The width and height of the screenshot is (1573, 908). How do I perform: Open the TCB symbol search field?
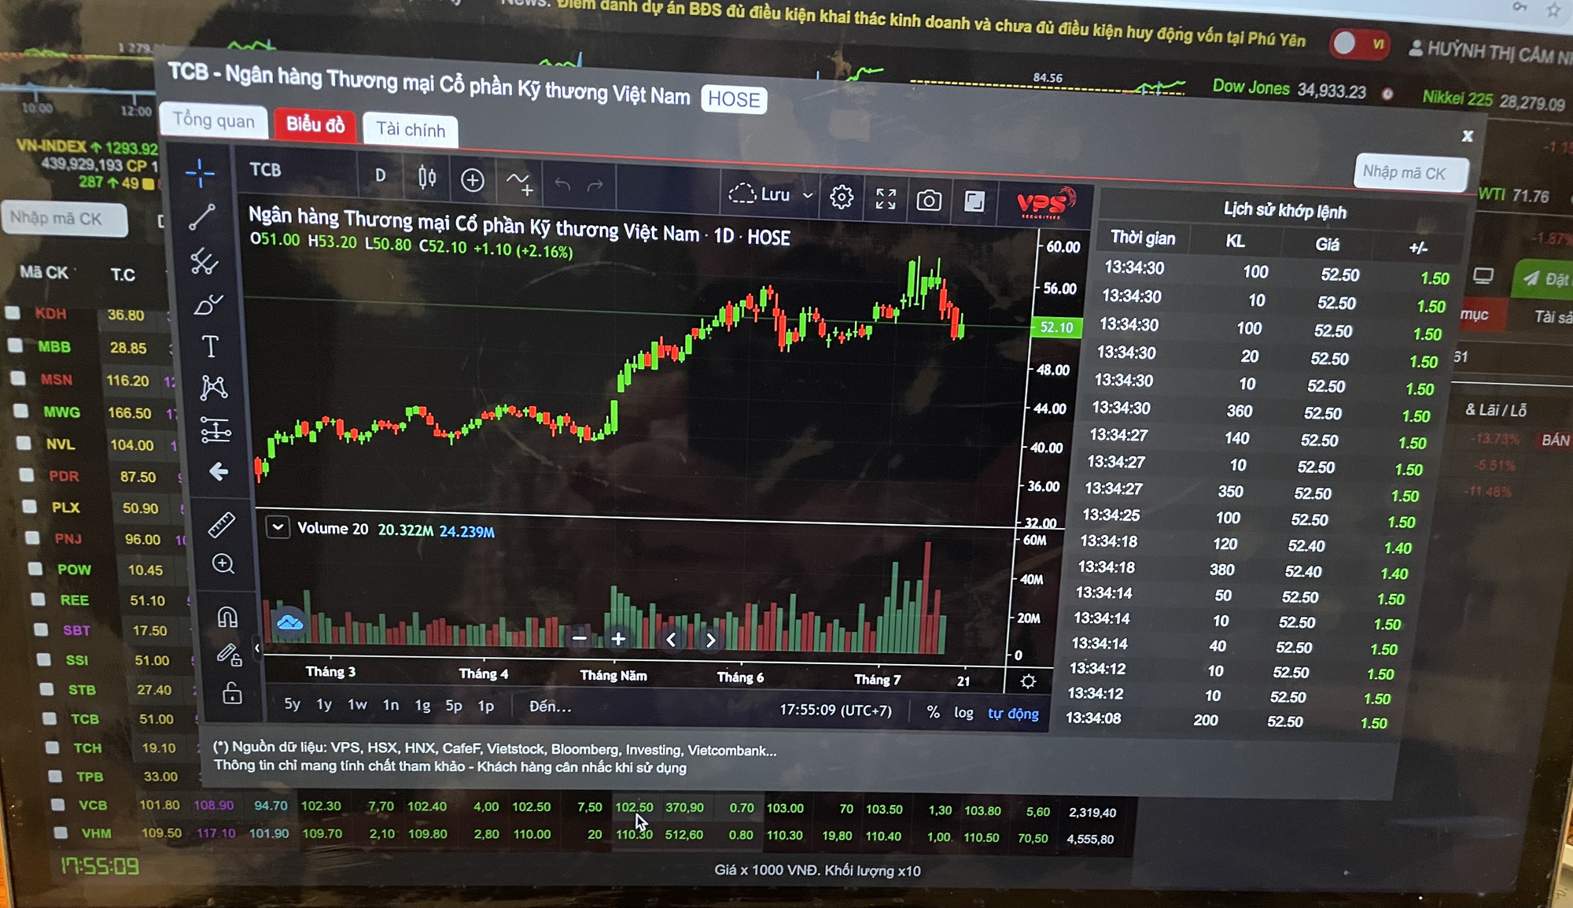266,170
